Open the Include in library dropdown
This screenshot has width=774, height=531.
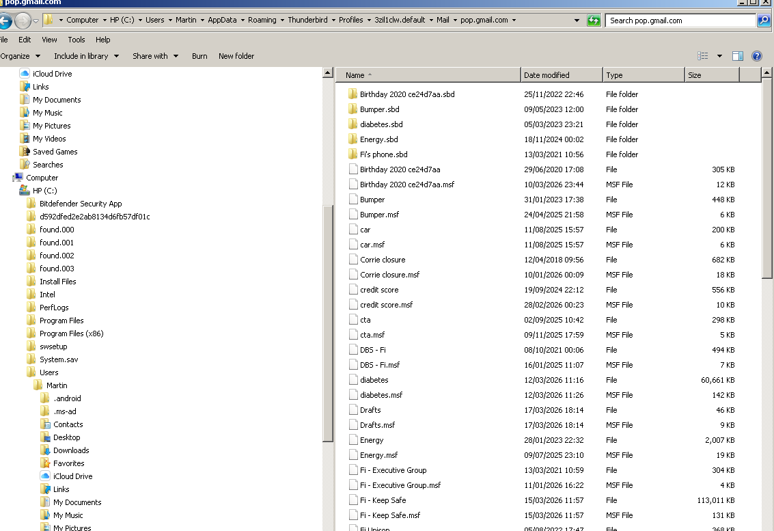86,56
